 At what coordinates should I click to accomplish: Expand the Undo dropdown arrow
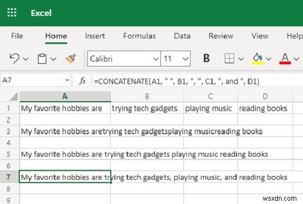coord(25,59)
